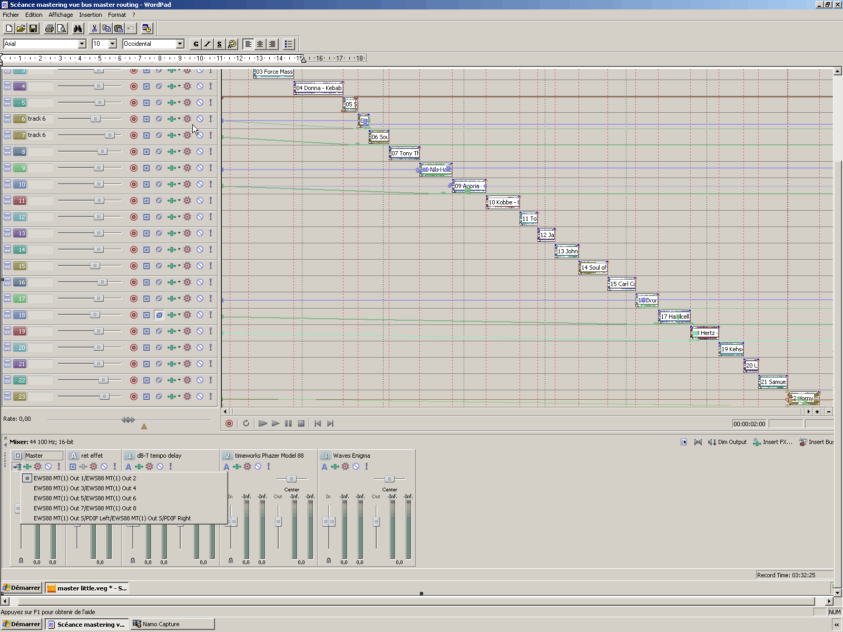Insert date and time from the toolbar
The height and width of the screenshot is (632, 843).
[x=147, y=28]
